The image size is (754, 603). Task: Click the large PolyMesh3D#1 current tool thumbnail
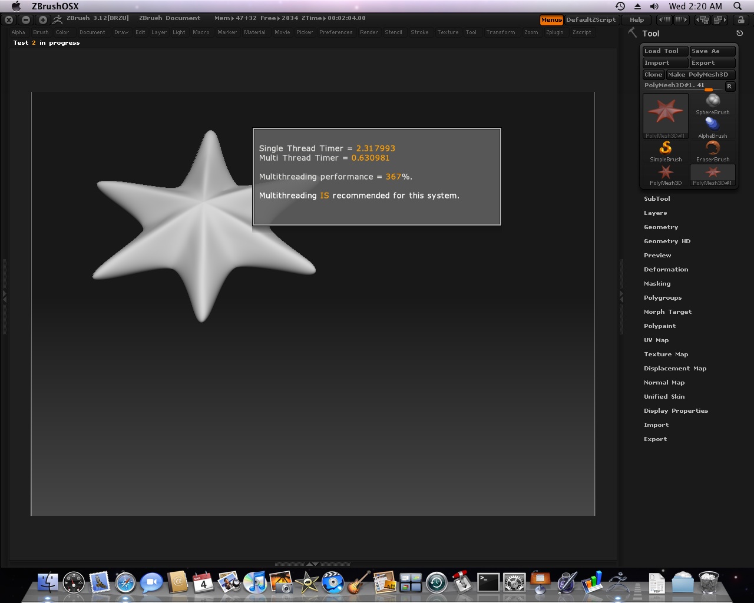click(x=666, y=114)
